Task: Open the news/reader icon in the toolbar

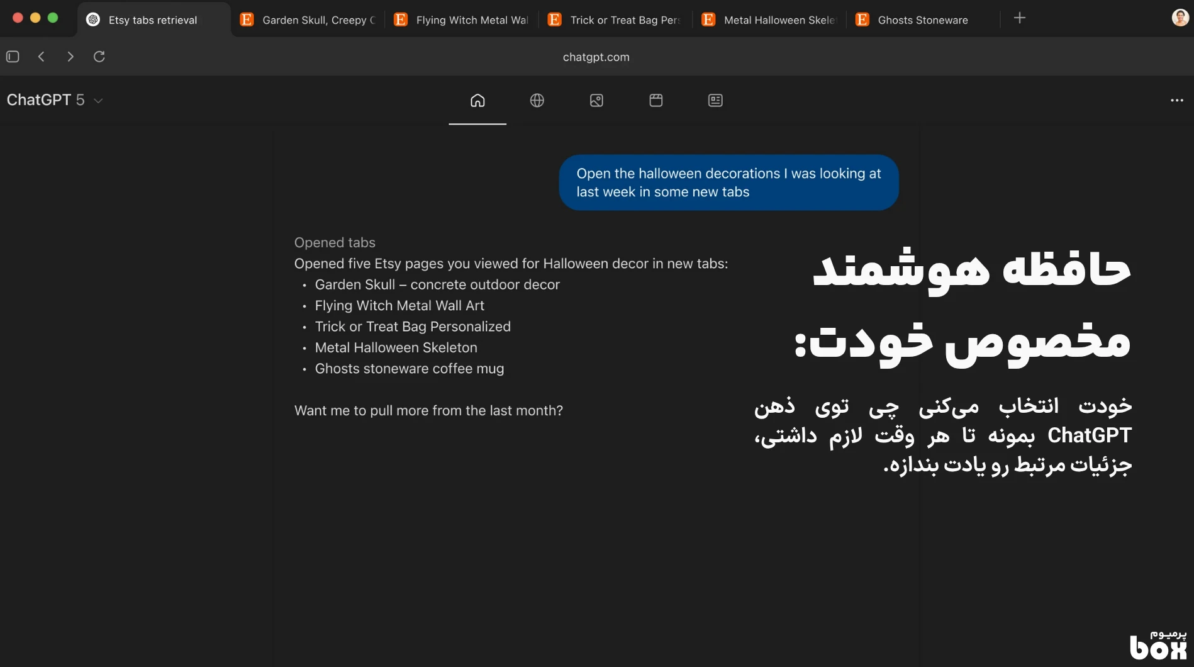Action: [715, 101]
